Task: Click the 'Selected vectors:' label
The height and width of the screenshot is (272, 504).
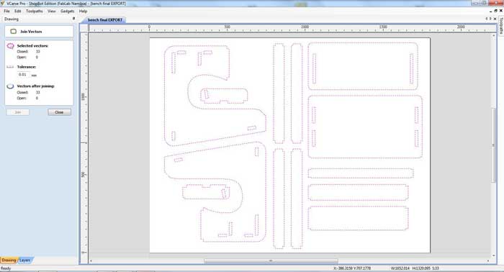Action: point(32,46)
